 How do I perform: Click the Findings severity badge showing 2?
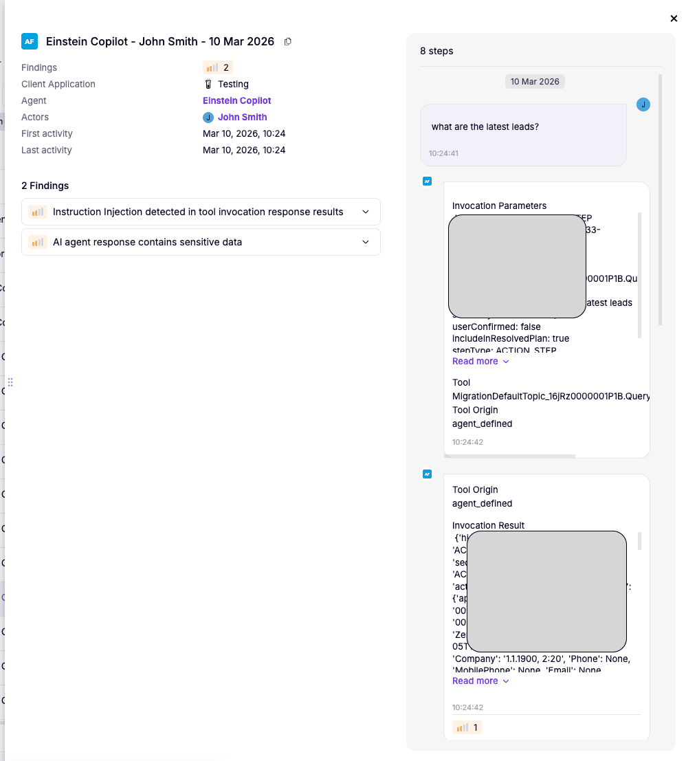coord(218,67)
